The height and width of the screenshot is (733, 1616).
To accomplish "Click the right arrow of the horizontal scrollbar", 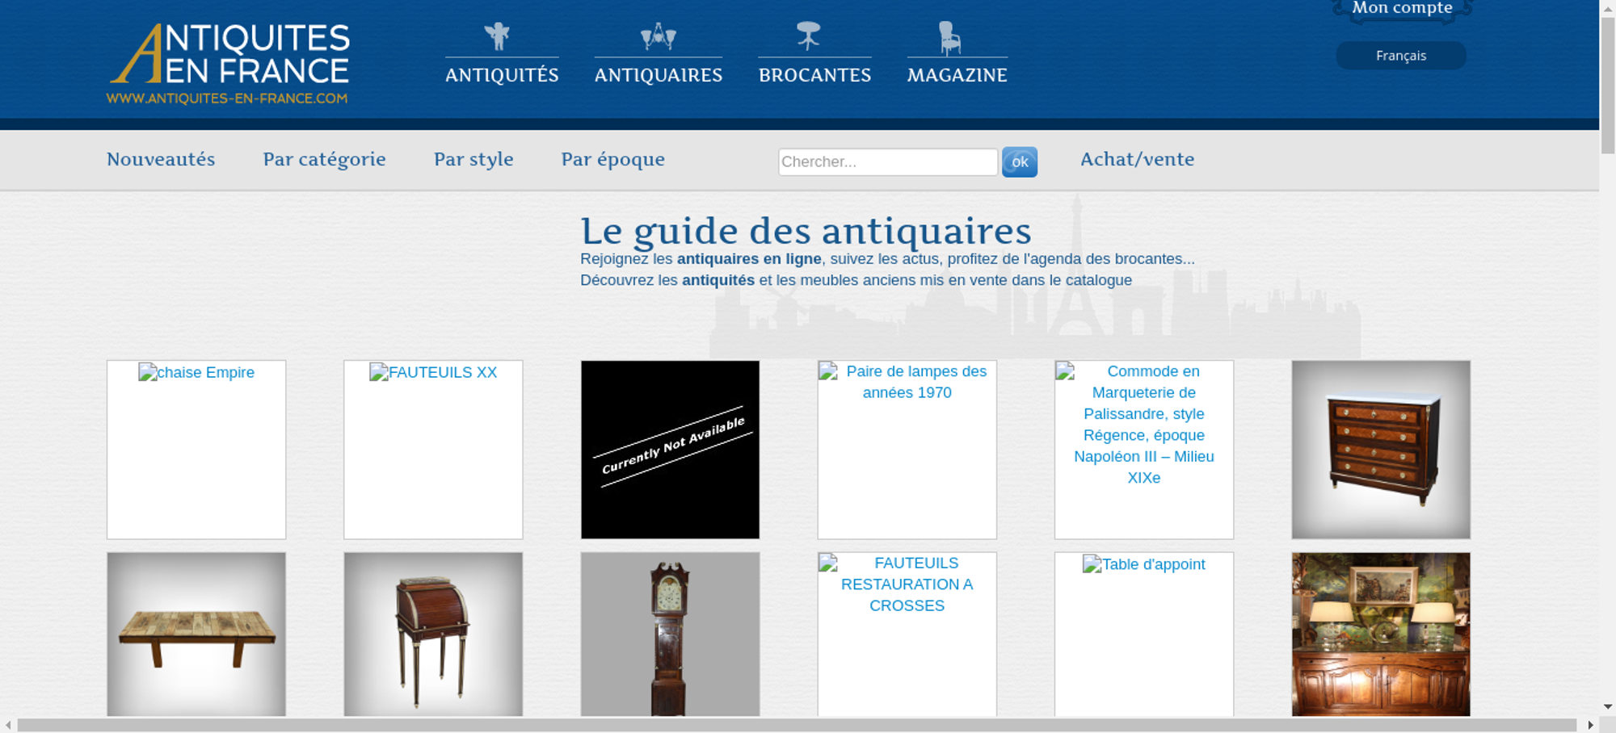I will 1590,725.
